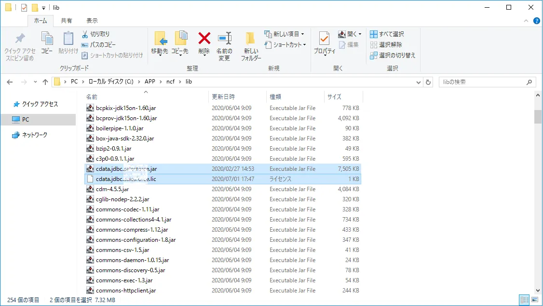Pin with クイックアクセスにピン留め icon

20,39
